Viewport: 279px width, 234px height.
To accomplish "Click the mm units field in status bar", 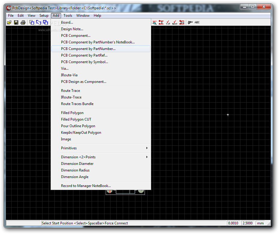I will 260,223.
